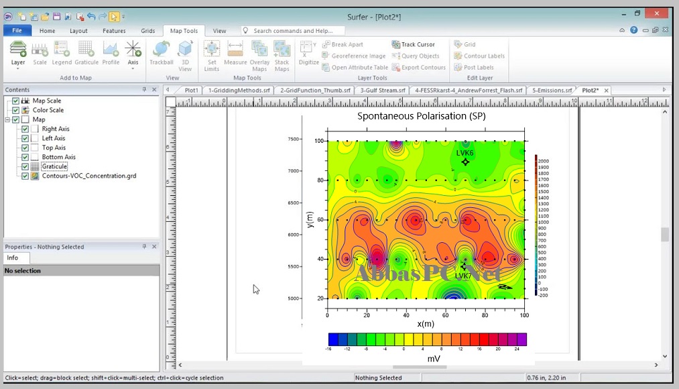Switch to the Grids ribbon tab

[147, 31]
